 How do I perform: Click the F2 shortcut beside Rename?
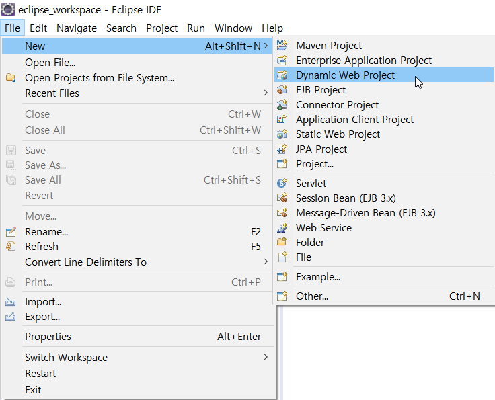click(x=256, y=231)
